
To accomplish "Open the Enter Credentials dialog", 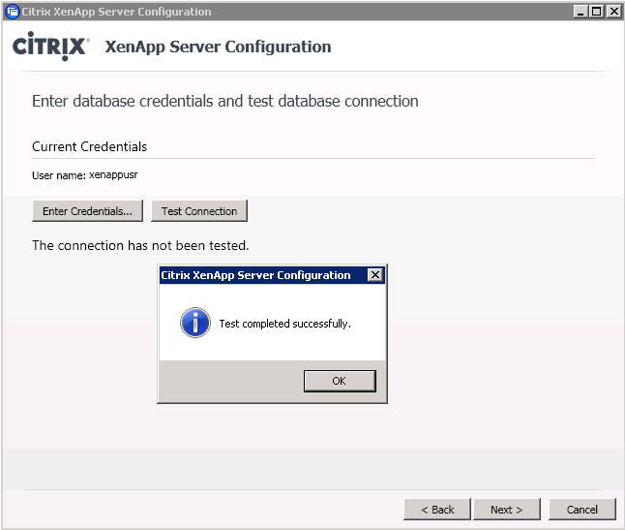I will [87, 210].
